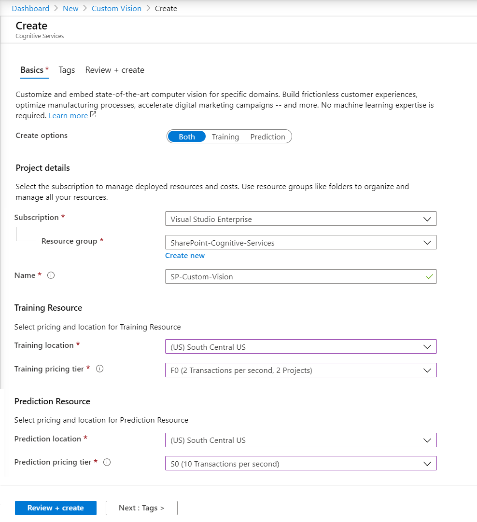Select the Training create option
Image resolution: width=477 pixels, height=522 pixels.
(x=225, y=137)
